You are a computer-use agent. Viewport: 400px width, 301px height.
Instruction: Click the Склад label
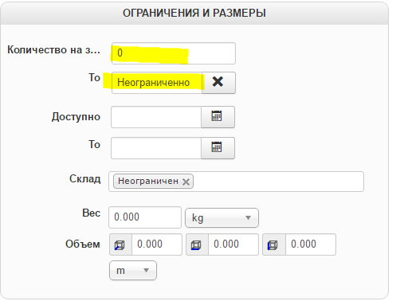(85, 179)
